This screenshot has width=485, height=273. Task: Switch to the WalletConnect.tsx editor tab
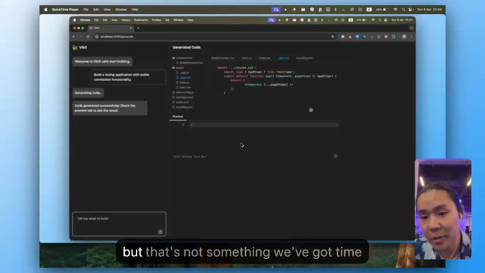(x=223, y=58)
